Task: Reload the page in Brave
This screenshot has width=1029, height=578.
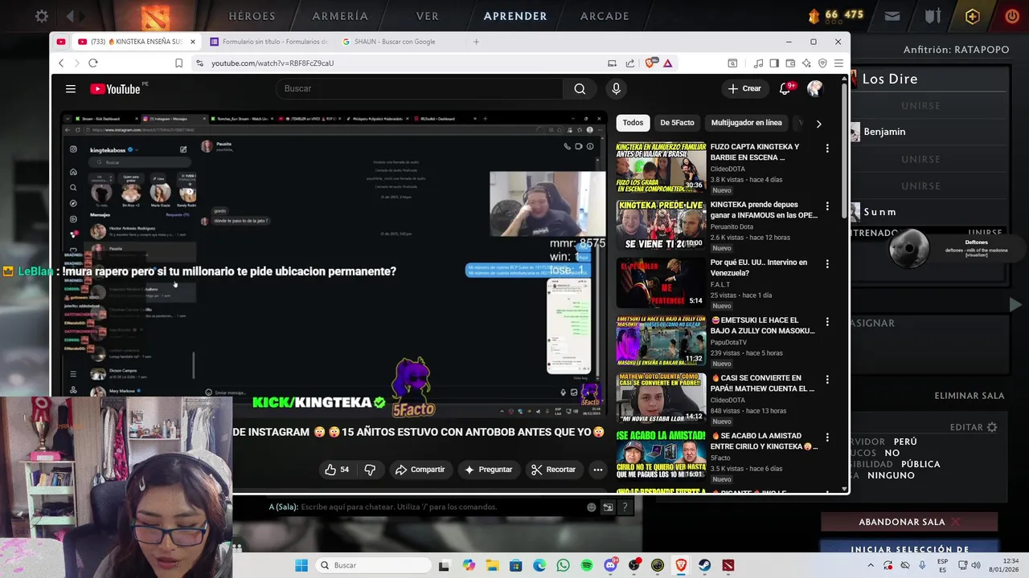Action: pyautogui.click(x=92, y=63)
